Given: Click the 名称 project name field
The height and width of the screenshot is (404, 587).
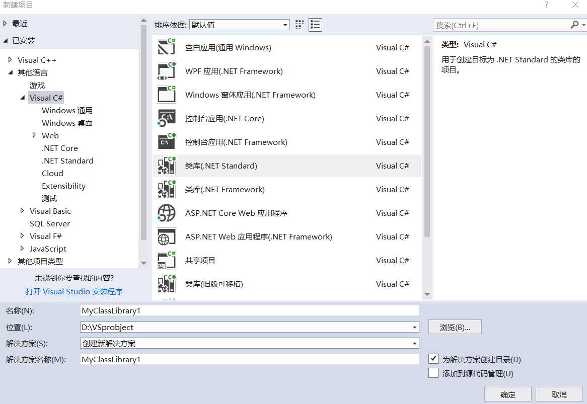Looking at the screenshot, I should pos(250,311).
